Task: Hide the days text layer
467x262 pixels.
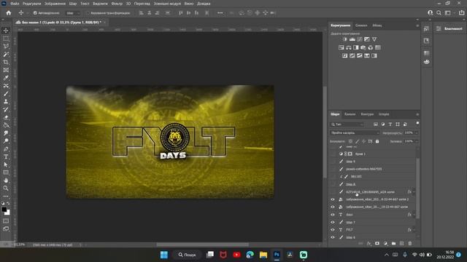Action: [x=333, y=215]
